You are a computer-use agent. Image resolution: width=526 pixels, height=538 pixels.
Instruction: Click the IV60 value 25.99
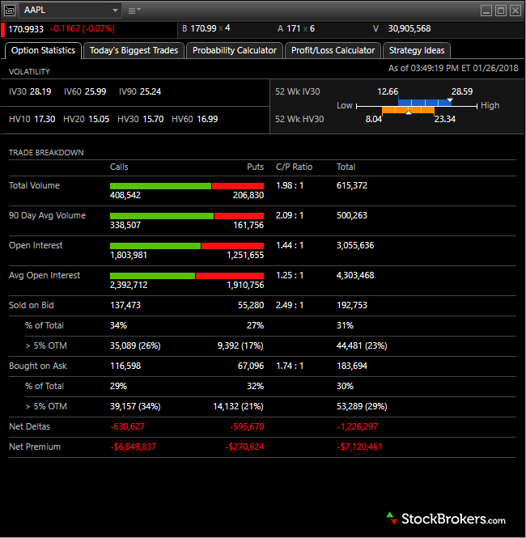click(x=95, y=91)
